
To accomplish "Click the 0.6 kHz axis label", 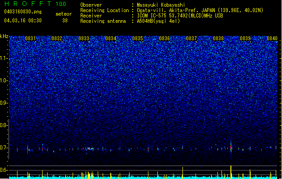I will tap(4, 170).
